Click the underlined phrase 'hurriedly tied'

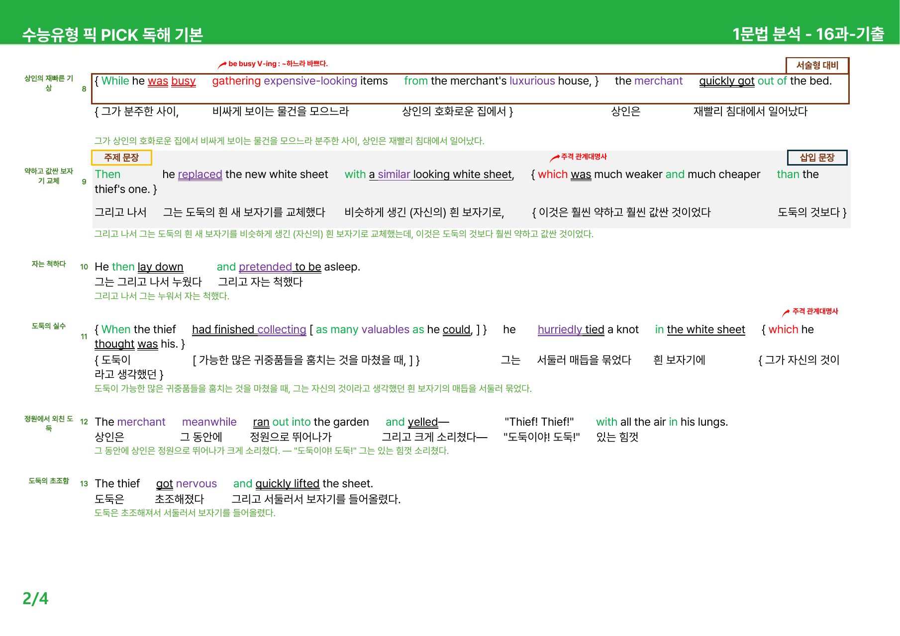tap(571, 330)
